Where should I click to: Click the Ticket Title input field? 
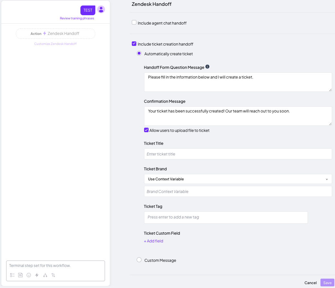click(x=238, y=154)
